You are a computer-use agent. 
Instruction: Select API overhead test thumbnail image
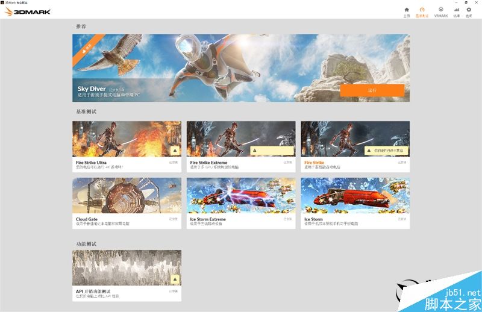point(127,268)
